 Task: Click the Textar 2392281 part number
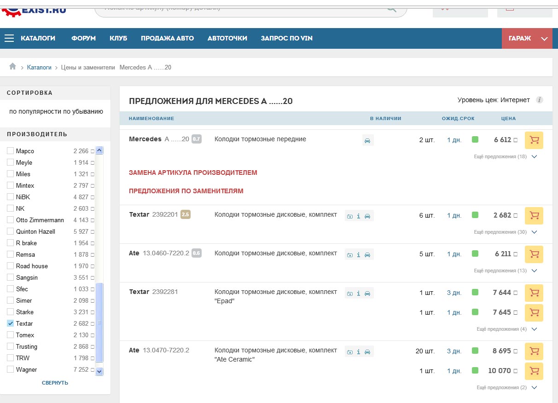165,292
